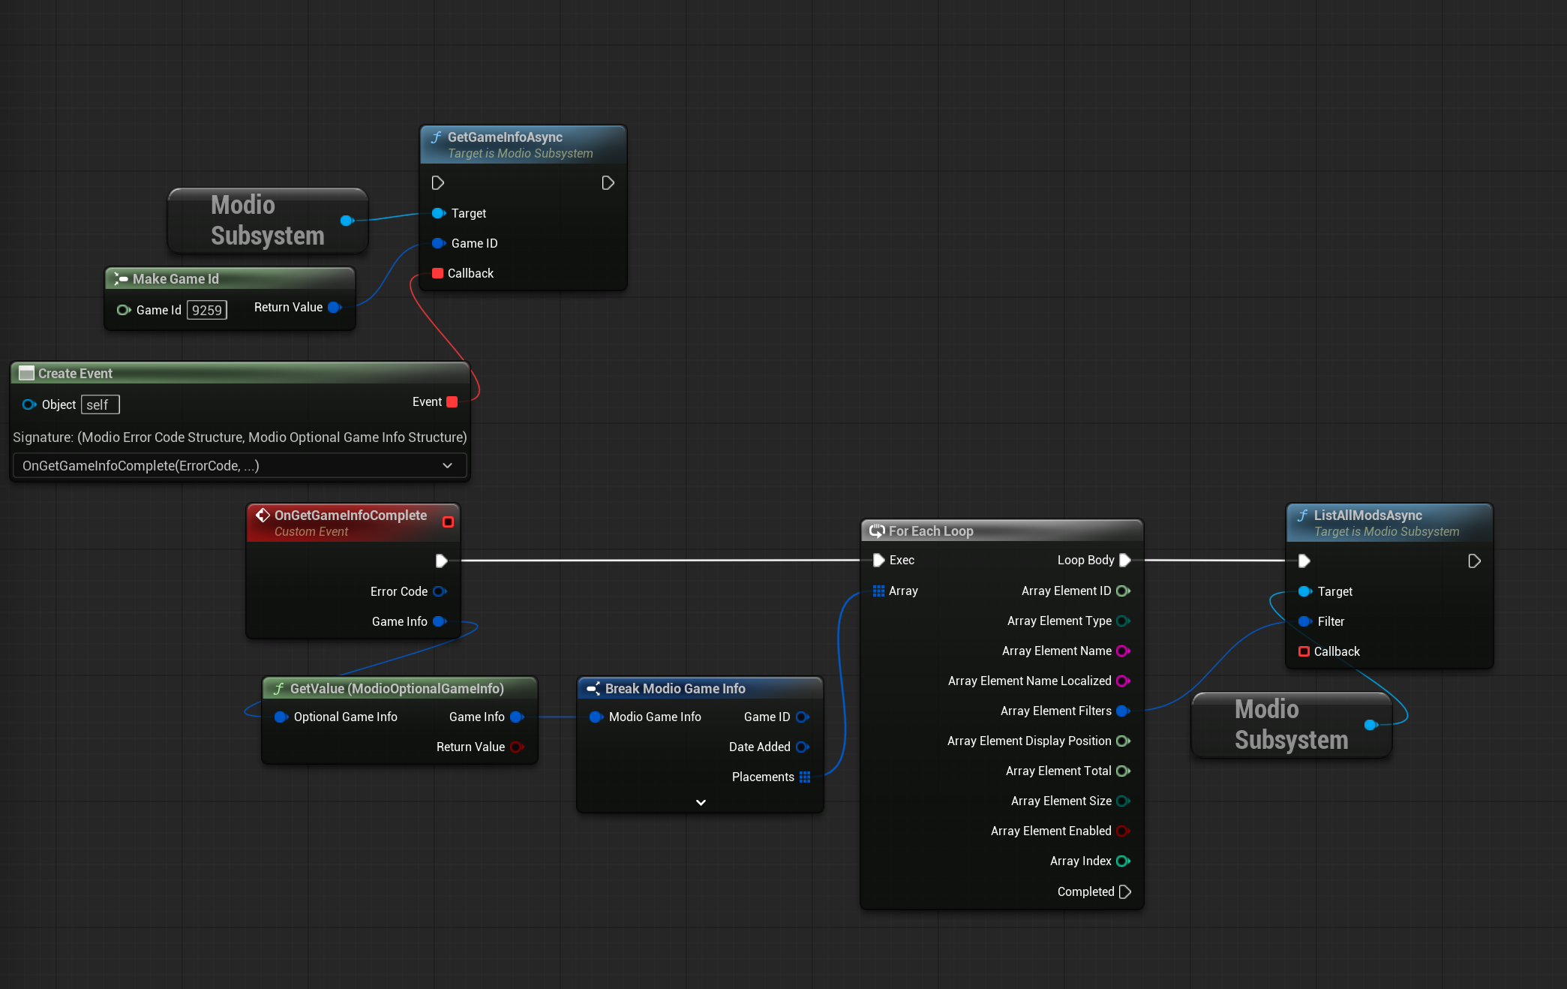
Task: Open the OnGetGameInfoComplete signature dropdown
Action: (x=240, y=466)
